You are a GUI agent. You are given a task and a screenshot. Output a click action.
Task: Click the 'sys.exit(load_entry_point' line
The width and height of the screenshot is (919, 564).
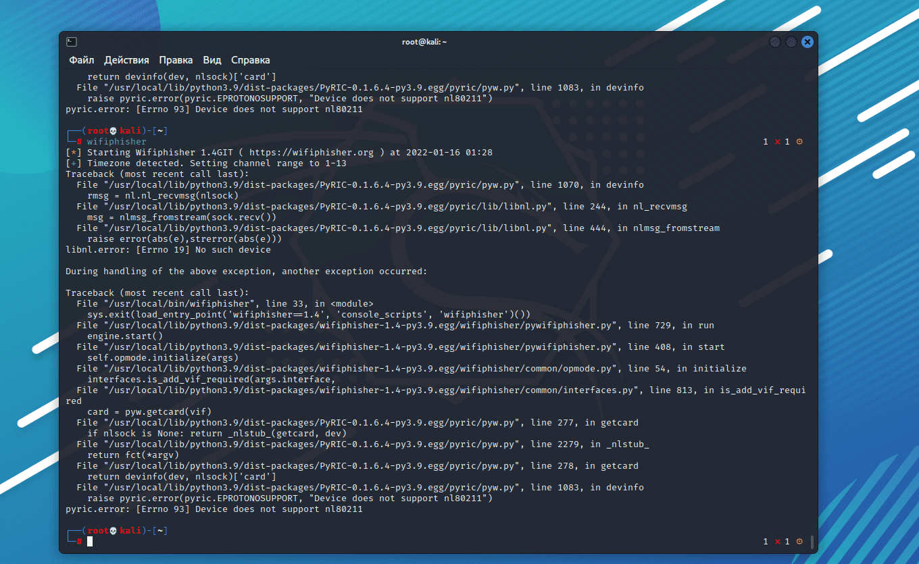click(309, 315)
